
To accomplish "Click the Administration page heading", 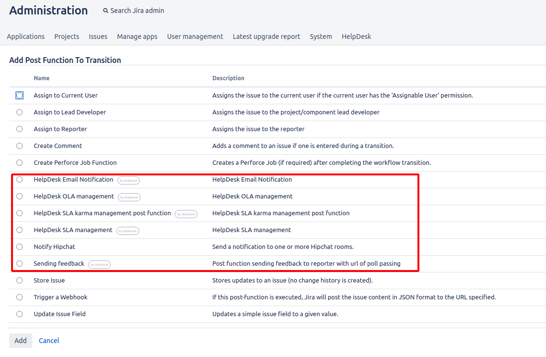I will pos(49,11).
